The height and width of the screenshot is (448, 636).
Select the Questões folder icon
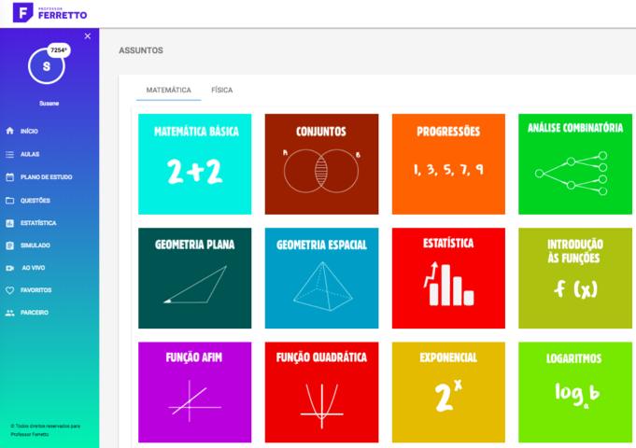9,200
